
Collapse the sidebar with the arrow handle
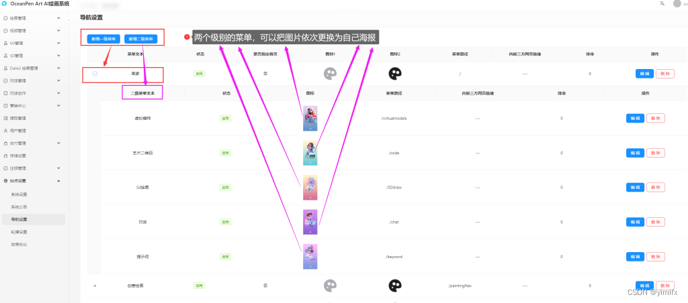point(69,20)
